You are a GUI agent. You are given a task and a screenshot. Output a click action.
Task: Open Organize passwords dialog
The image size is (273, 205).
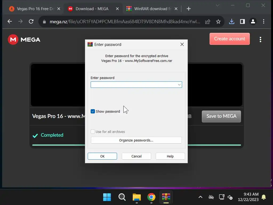pyautogui.click(x=136, y=140)
